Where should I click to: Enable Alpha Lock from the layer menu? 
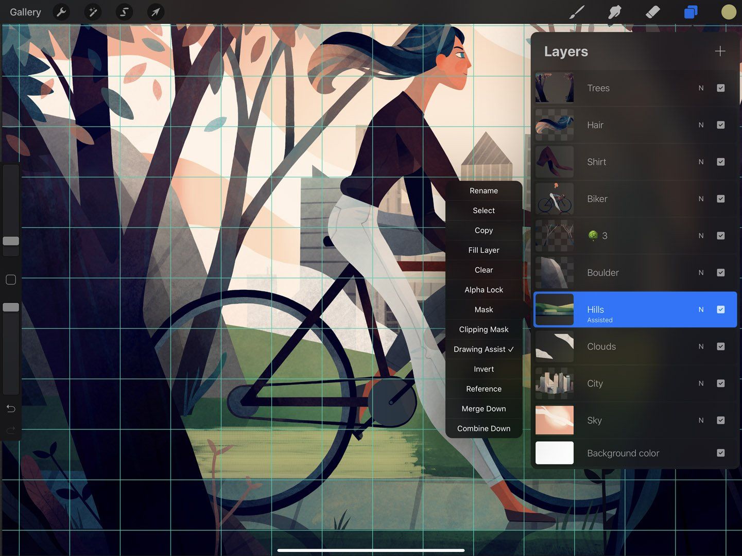tap(484, 289)
